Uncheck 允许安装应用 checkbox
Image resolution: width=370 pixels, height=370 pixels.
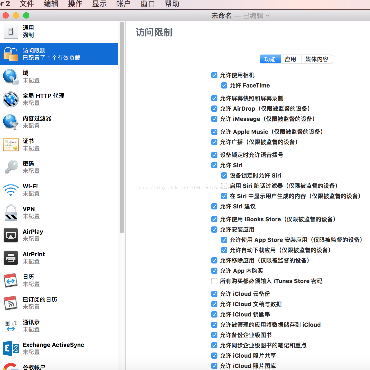tap(214, 230)
